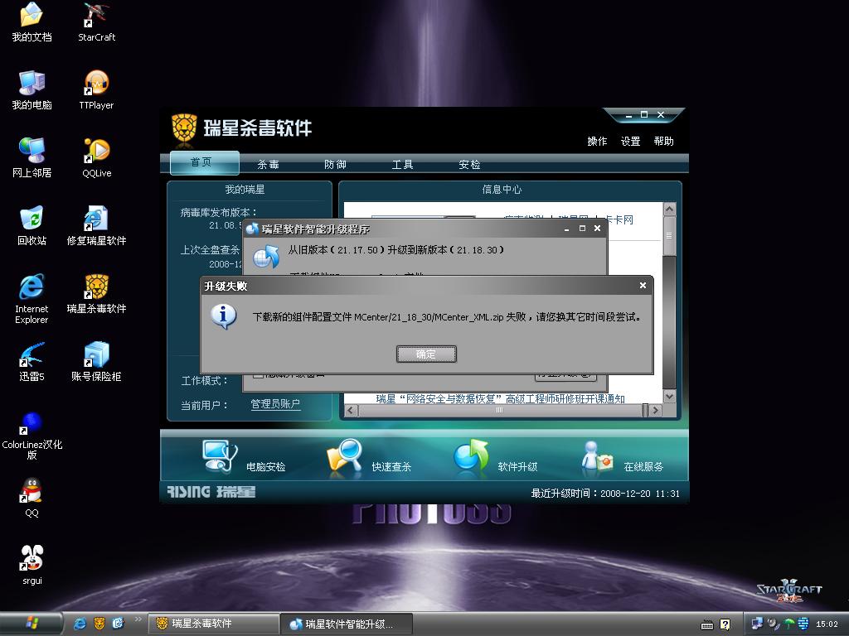Confirm the 升级失败 dialog with 确定
849x636 pixels.
426,354
